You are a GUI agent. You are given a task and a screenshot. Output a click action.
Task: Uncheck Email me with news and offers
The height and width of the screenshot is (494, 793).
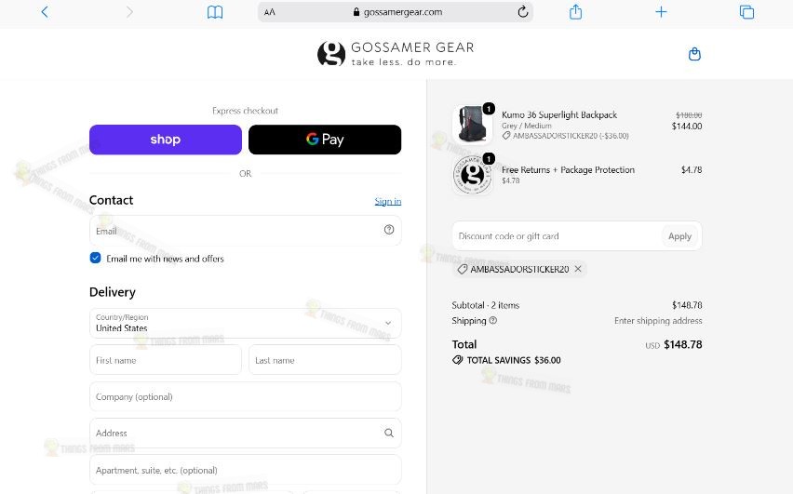pyautogui.click(x=95, y=258)
